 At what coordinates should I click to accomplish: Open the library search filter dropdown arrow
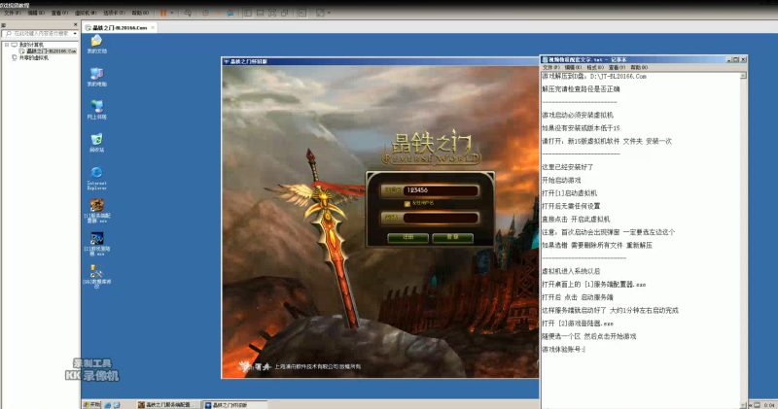[x=75, y=33]
